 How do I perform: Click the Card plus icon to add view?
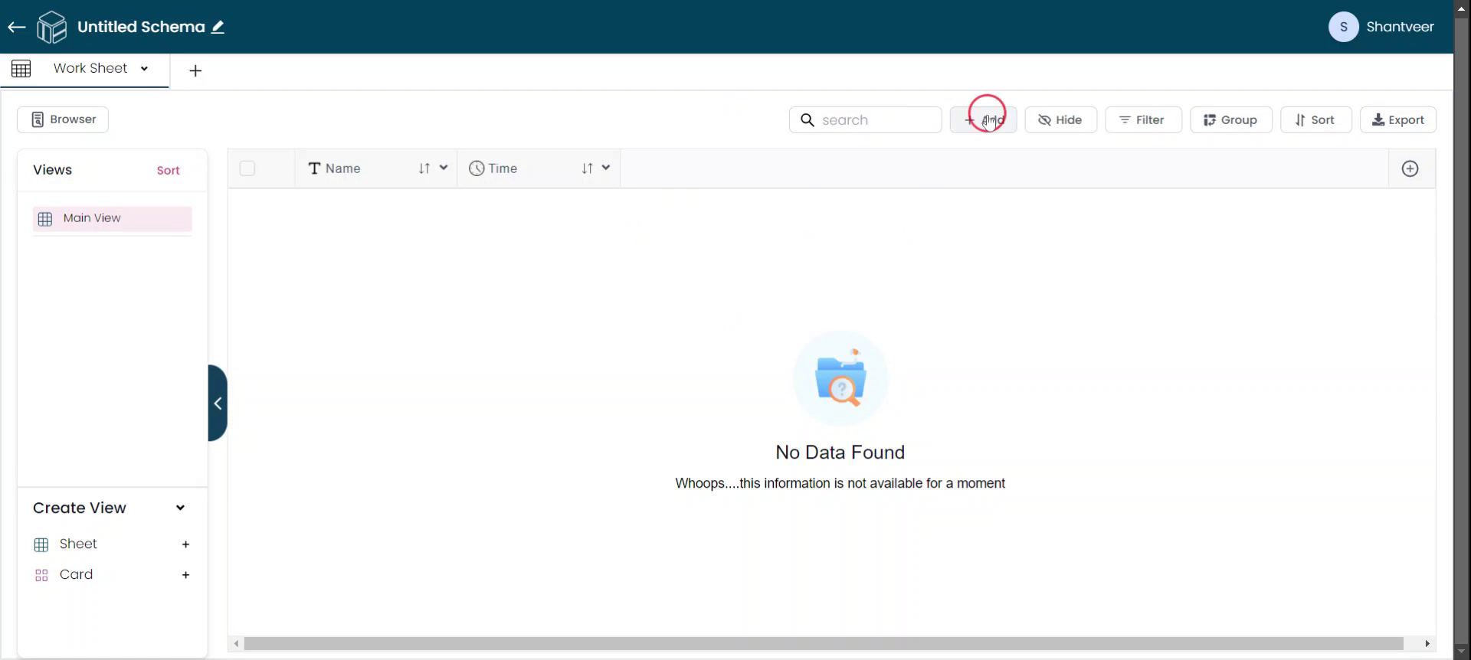click(x=185, y=575)
